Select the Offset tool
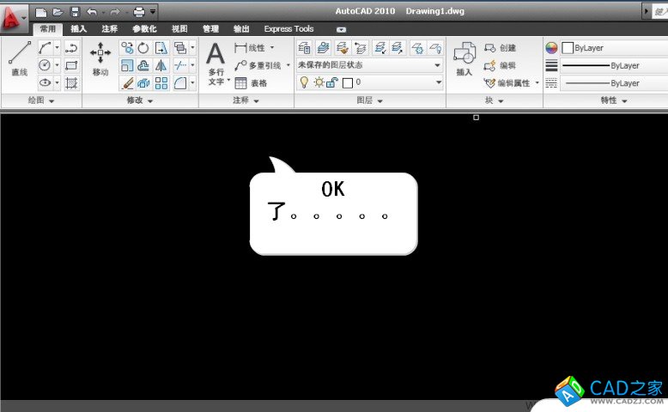The width and height of the screenshot is (668, 412). 143,65
